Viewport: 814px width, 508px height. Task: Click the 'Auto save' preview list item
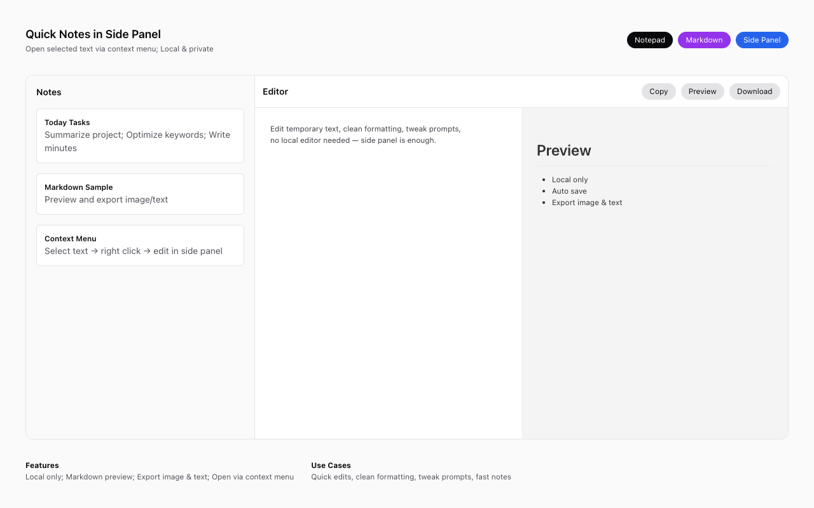click(x=569, y=191)
